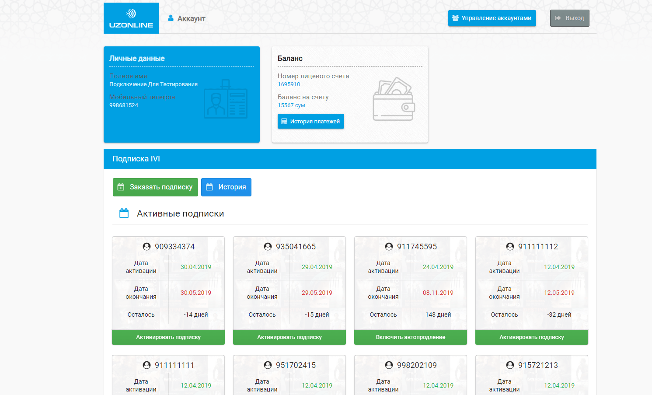Activate subscription for 909334374
This screenshot has width=652, height=395.
pos(168,337)
